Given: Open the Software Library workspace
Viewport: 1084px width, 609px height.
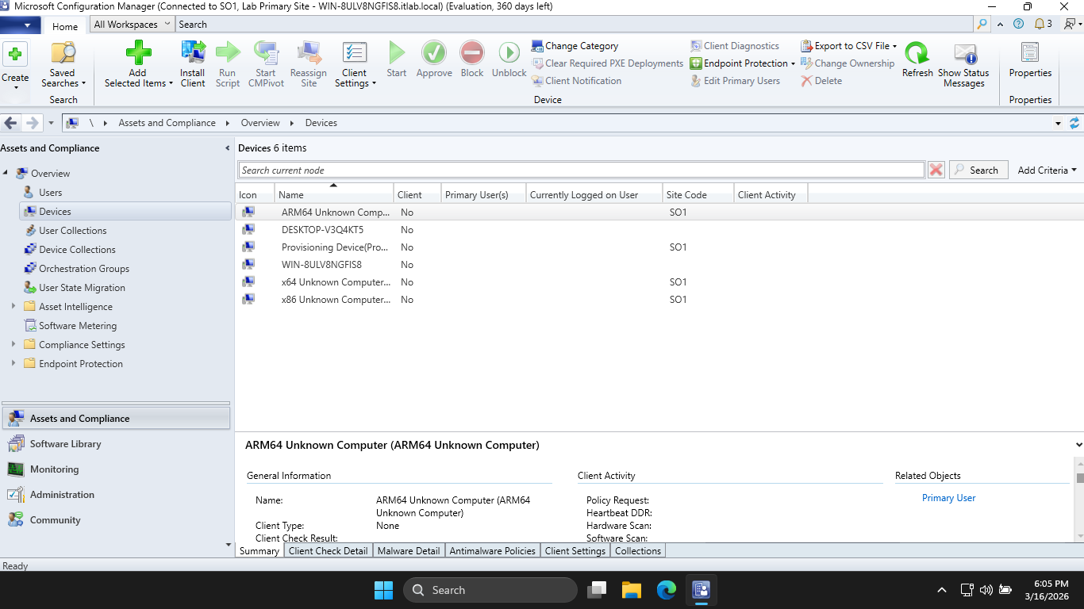Looking at the screenshot, I should point(65,444).
